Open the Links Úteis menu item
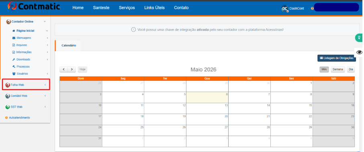This screenshot has height=152, width=364. (154, 8)
